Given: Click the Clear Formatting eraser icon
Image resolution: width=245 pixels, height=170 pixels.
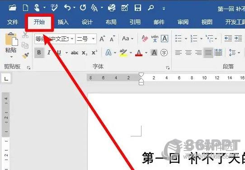Looking at the screenshot, I should click(x=145, y=39).
